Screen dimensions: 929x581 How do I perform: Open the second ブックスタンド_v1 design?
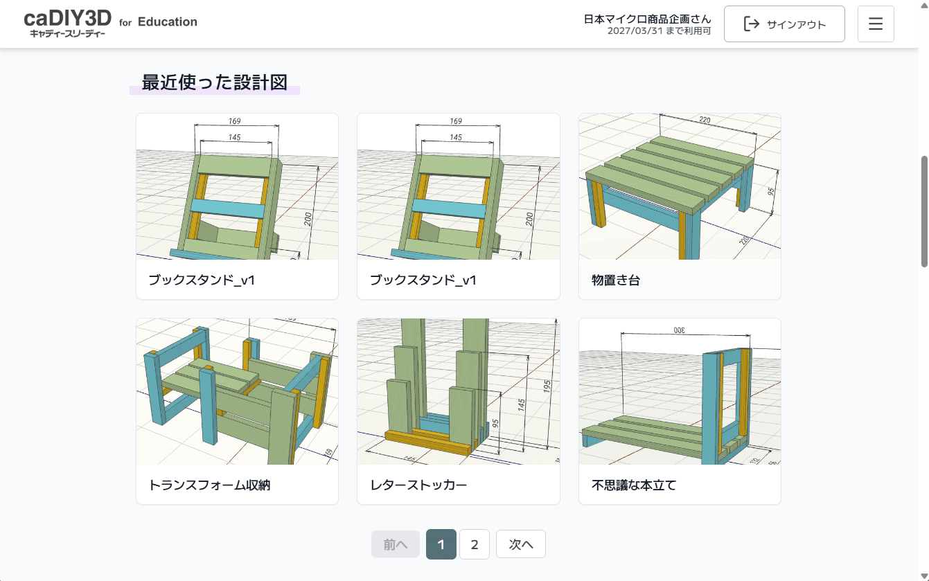click(458, 187)
